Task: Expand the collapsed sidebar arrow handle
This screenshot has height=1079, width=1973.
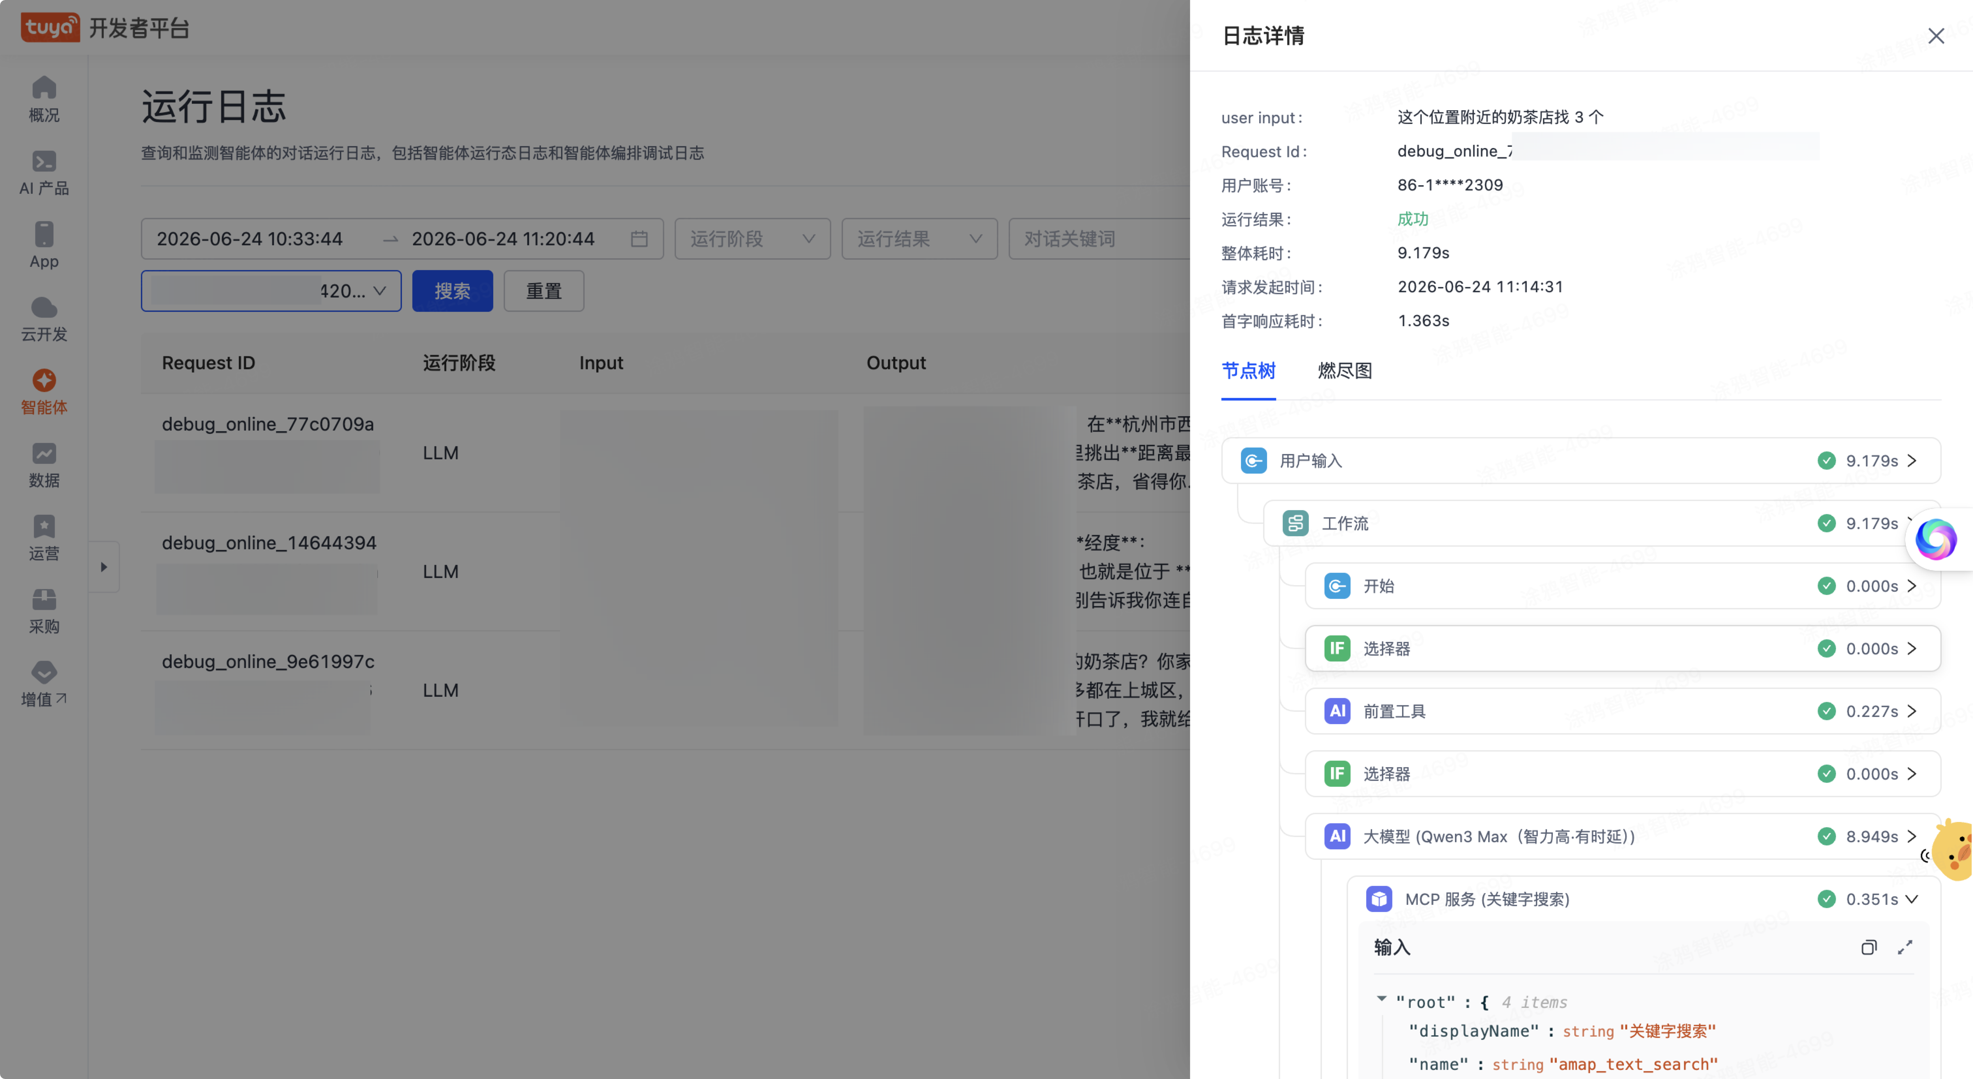Action: [x=103, y=567]
